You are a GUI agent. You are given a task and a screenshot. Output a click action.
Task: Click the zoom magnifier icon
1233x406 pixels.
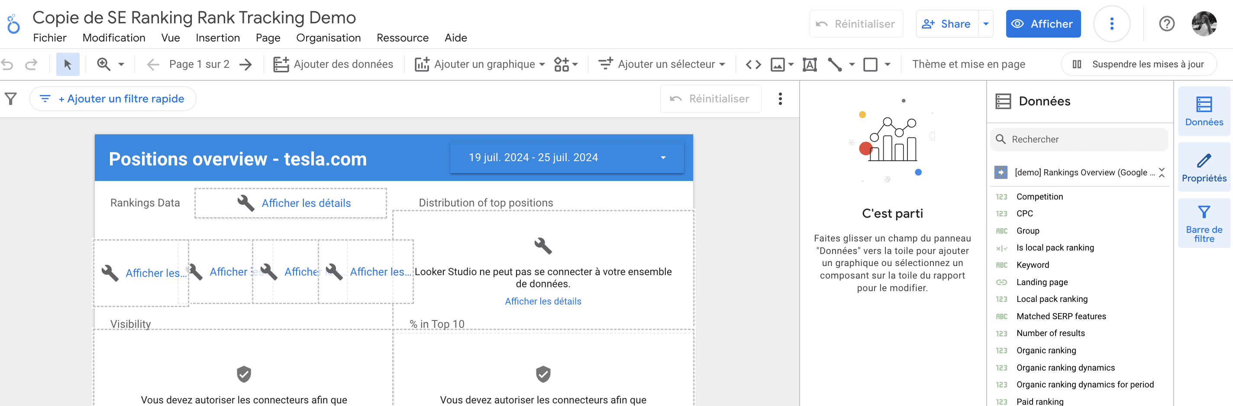click(103, 64)
